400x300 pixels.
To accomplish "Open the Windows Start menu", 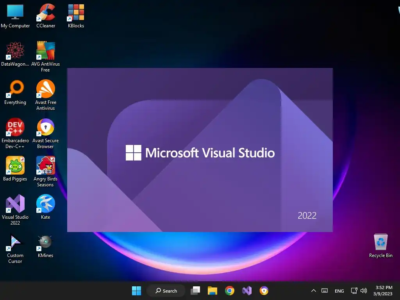I will coord(136,291).
